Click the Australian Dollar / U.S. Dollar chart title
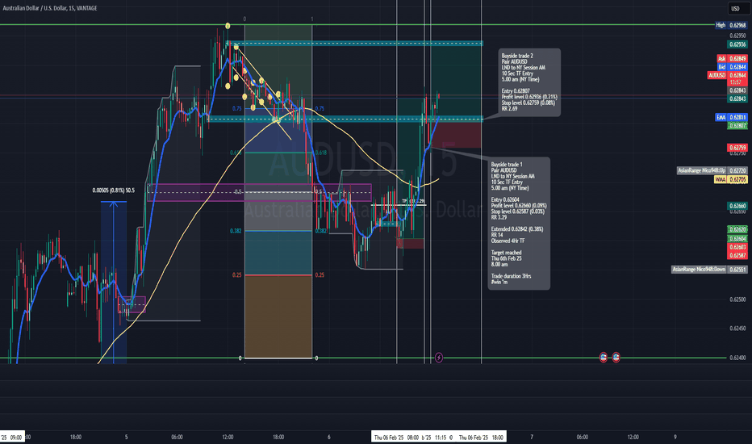 (x=50, y=8)
